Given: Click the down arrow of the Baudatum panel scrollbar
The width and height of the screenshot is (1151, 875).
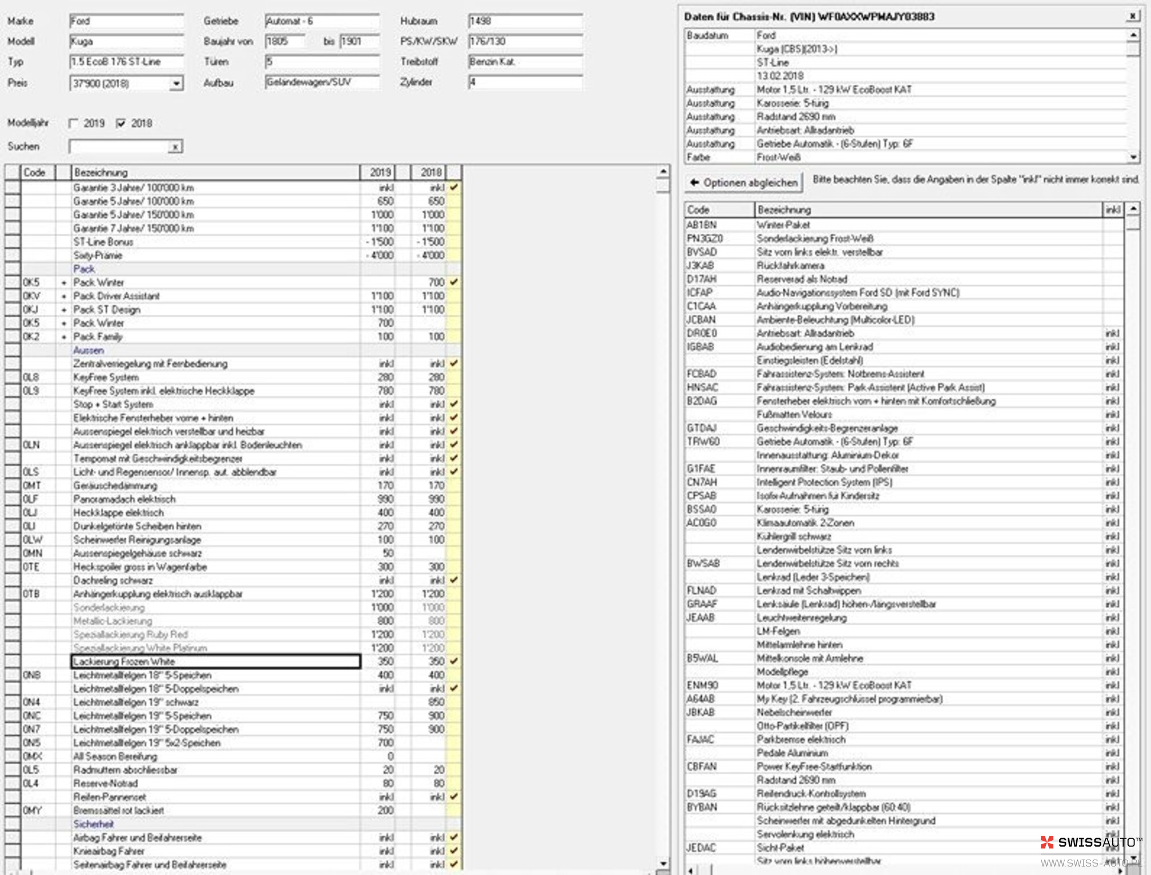Looking at the screenshot, I should pyautogui.click(x=1133, y=156).
